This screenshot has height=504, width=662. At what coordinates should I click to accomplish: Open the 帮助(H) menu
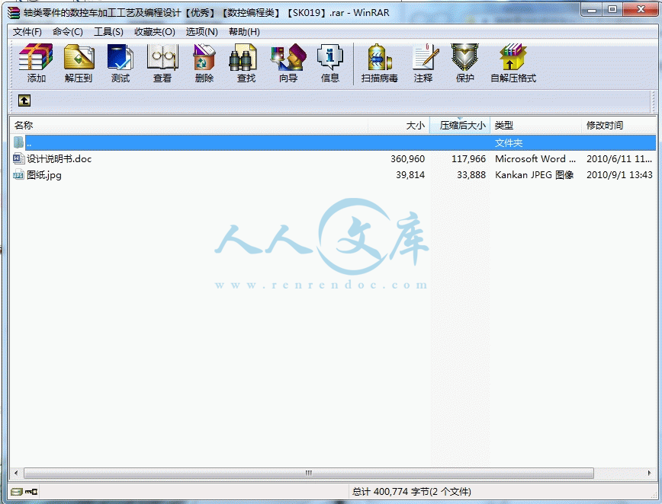point(244,32)
